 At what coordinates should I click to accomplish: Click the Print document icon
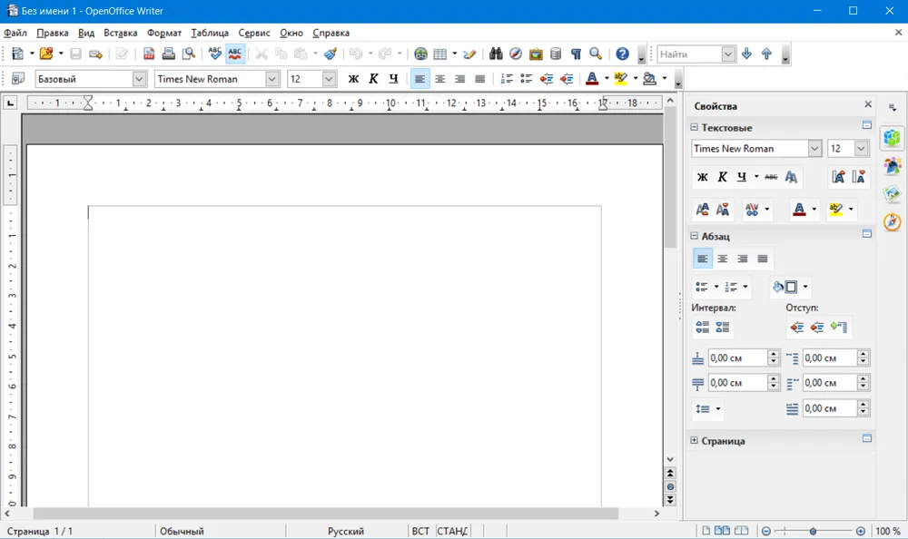[169, 54]
